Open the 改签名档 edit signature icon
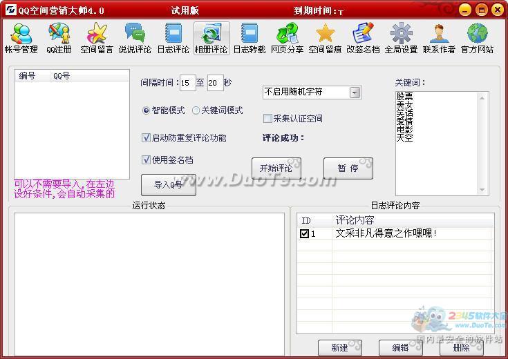 pos(363,38)
